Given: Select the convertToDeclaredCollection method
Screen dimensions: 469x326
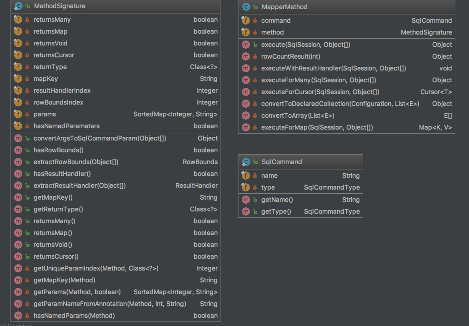Looking at the screenshot, I should click(347, 104).
